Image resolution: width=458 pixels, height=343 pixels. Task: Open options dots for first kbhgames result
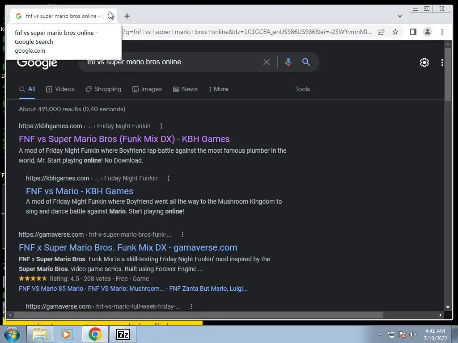tap(161, 126)
